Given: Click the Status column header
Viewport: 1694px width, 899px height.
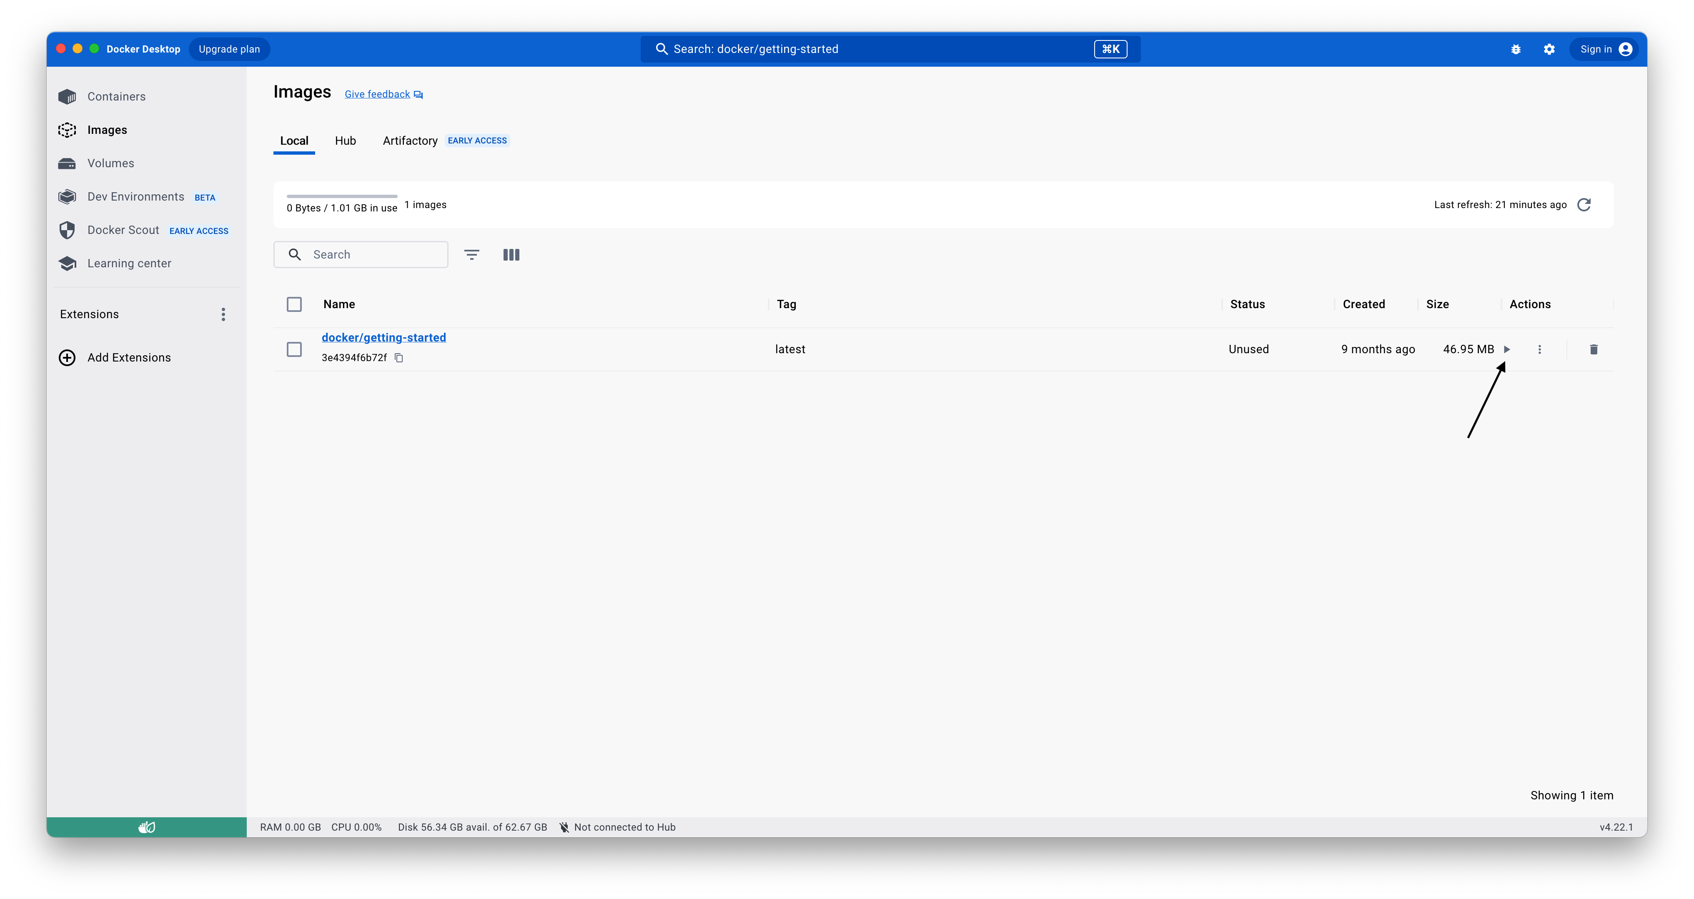Looking at the screenshot, I should click(x=1248, y=304).
